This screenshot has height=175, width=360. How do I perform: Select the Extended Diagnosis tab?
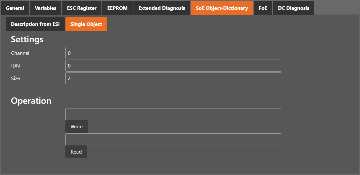pyautogui.click(x=162, y=8)
